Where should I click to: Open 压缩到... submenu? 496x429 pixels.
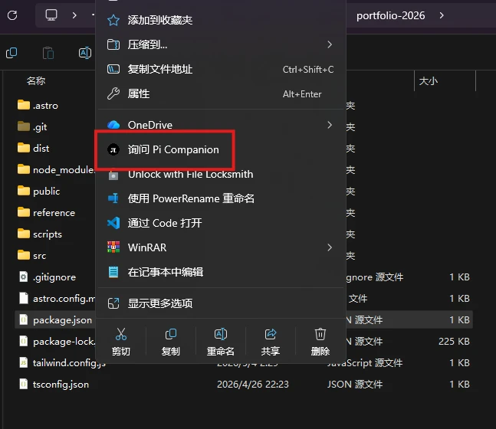(x=221, y=44)
